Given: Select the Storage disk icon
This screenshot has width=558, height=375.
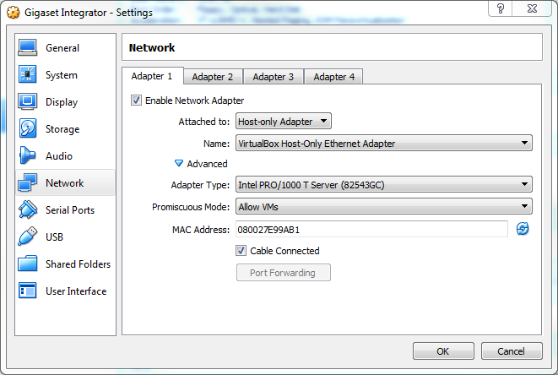Looking at the screenshot, I should (x=27, y=128).
